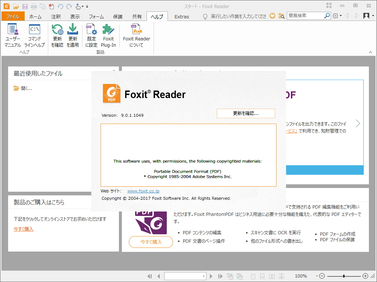
Task: Switch to facing page view mode
Action: [x=271, y=276]
